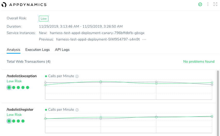The width and height of the screenshot is (220, 136).
Task: Click the duration date range text
Action: pyautogui.click(x=81, y=26)
